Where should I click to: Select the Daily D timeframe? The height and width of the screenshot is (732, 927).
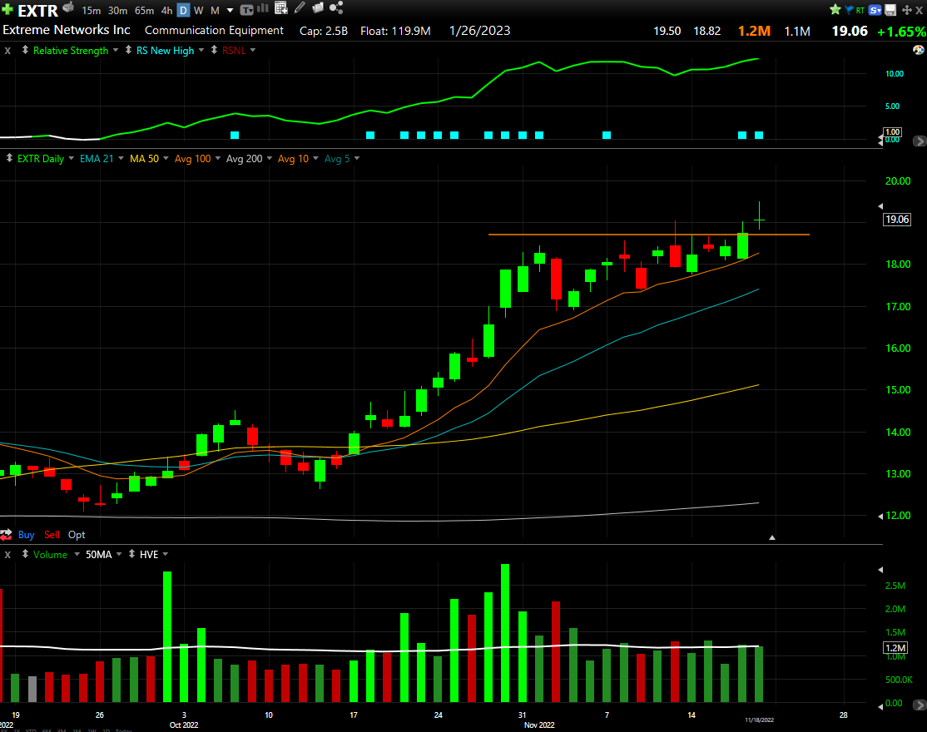point(183,11)
